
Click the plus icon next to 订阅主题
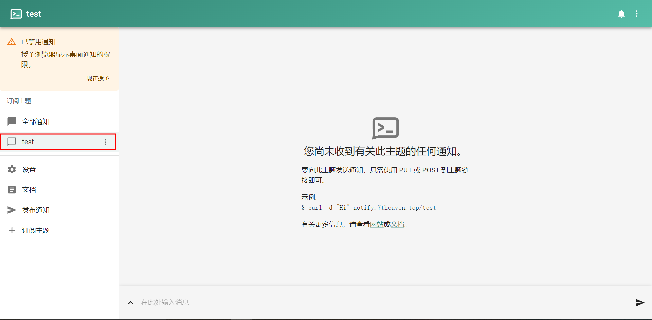click(12, 230)
